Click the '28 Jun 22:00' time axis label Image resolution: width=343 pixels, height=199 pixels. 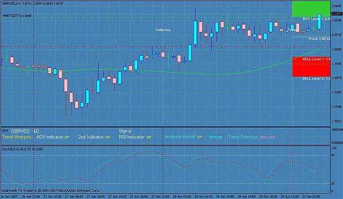290,197
